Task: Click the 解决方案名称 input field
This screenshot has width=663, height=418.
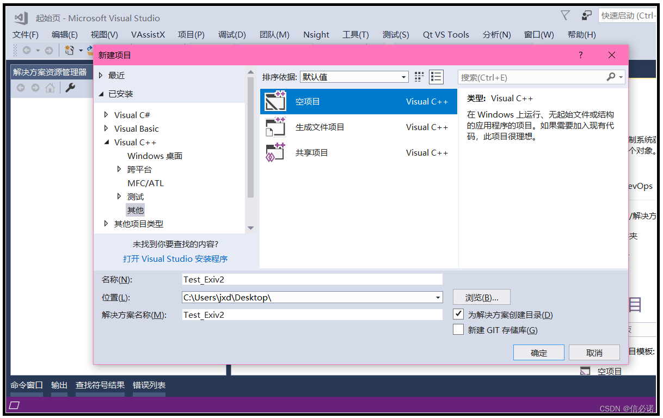Action: (x=312, y=315)
